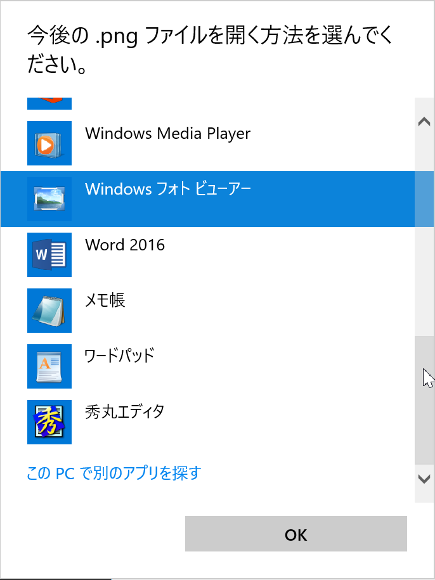
Task: Choose the Windows フォト ビューアー label
Action: click(x=168, y=189)
